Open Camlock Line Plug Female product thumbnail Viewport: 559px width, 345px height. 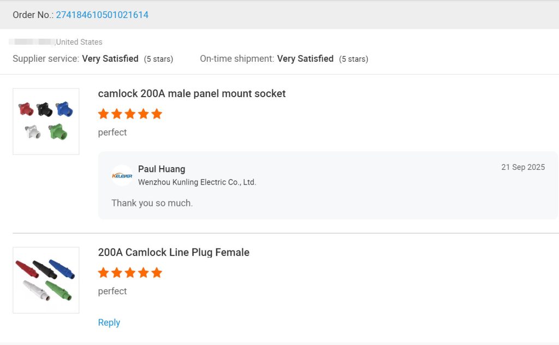coord(46,280)
